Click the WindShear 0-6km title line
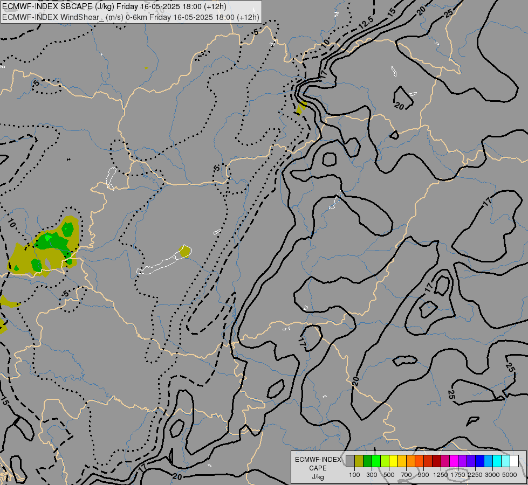Screen dimensions: 528x485 [x=131, y=17]
